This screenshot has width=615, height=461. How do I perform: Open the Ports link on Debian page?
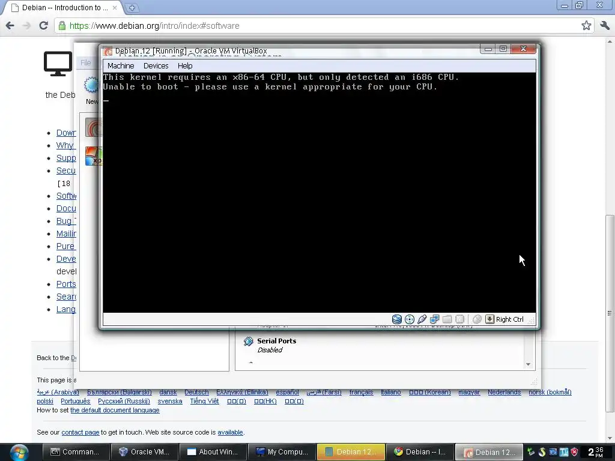coord(66,284)
